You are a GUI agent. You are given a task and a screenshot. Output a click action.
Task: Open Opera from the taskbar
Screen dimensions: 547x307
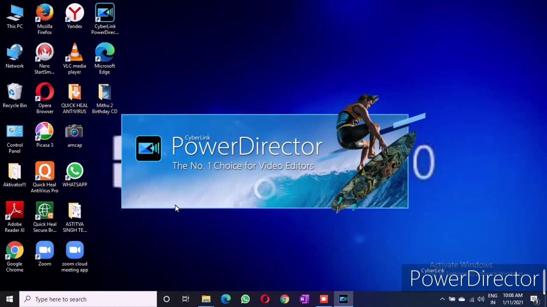265,299
